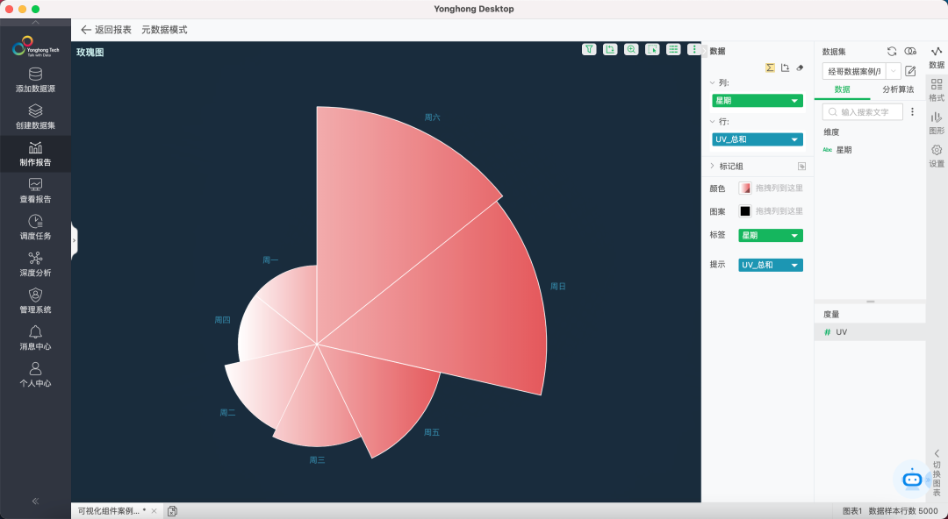This screenshot has width=948, height=519.
Task: Switch to the 数据 tab in dataset pane
Action: point(842,89)
